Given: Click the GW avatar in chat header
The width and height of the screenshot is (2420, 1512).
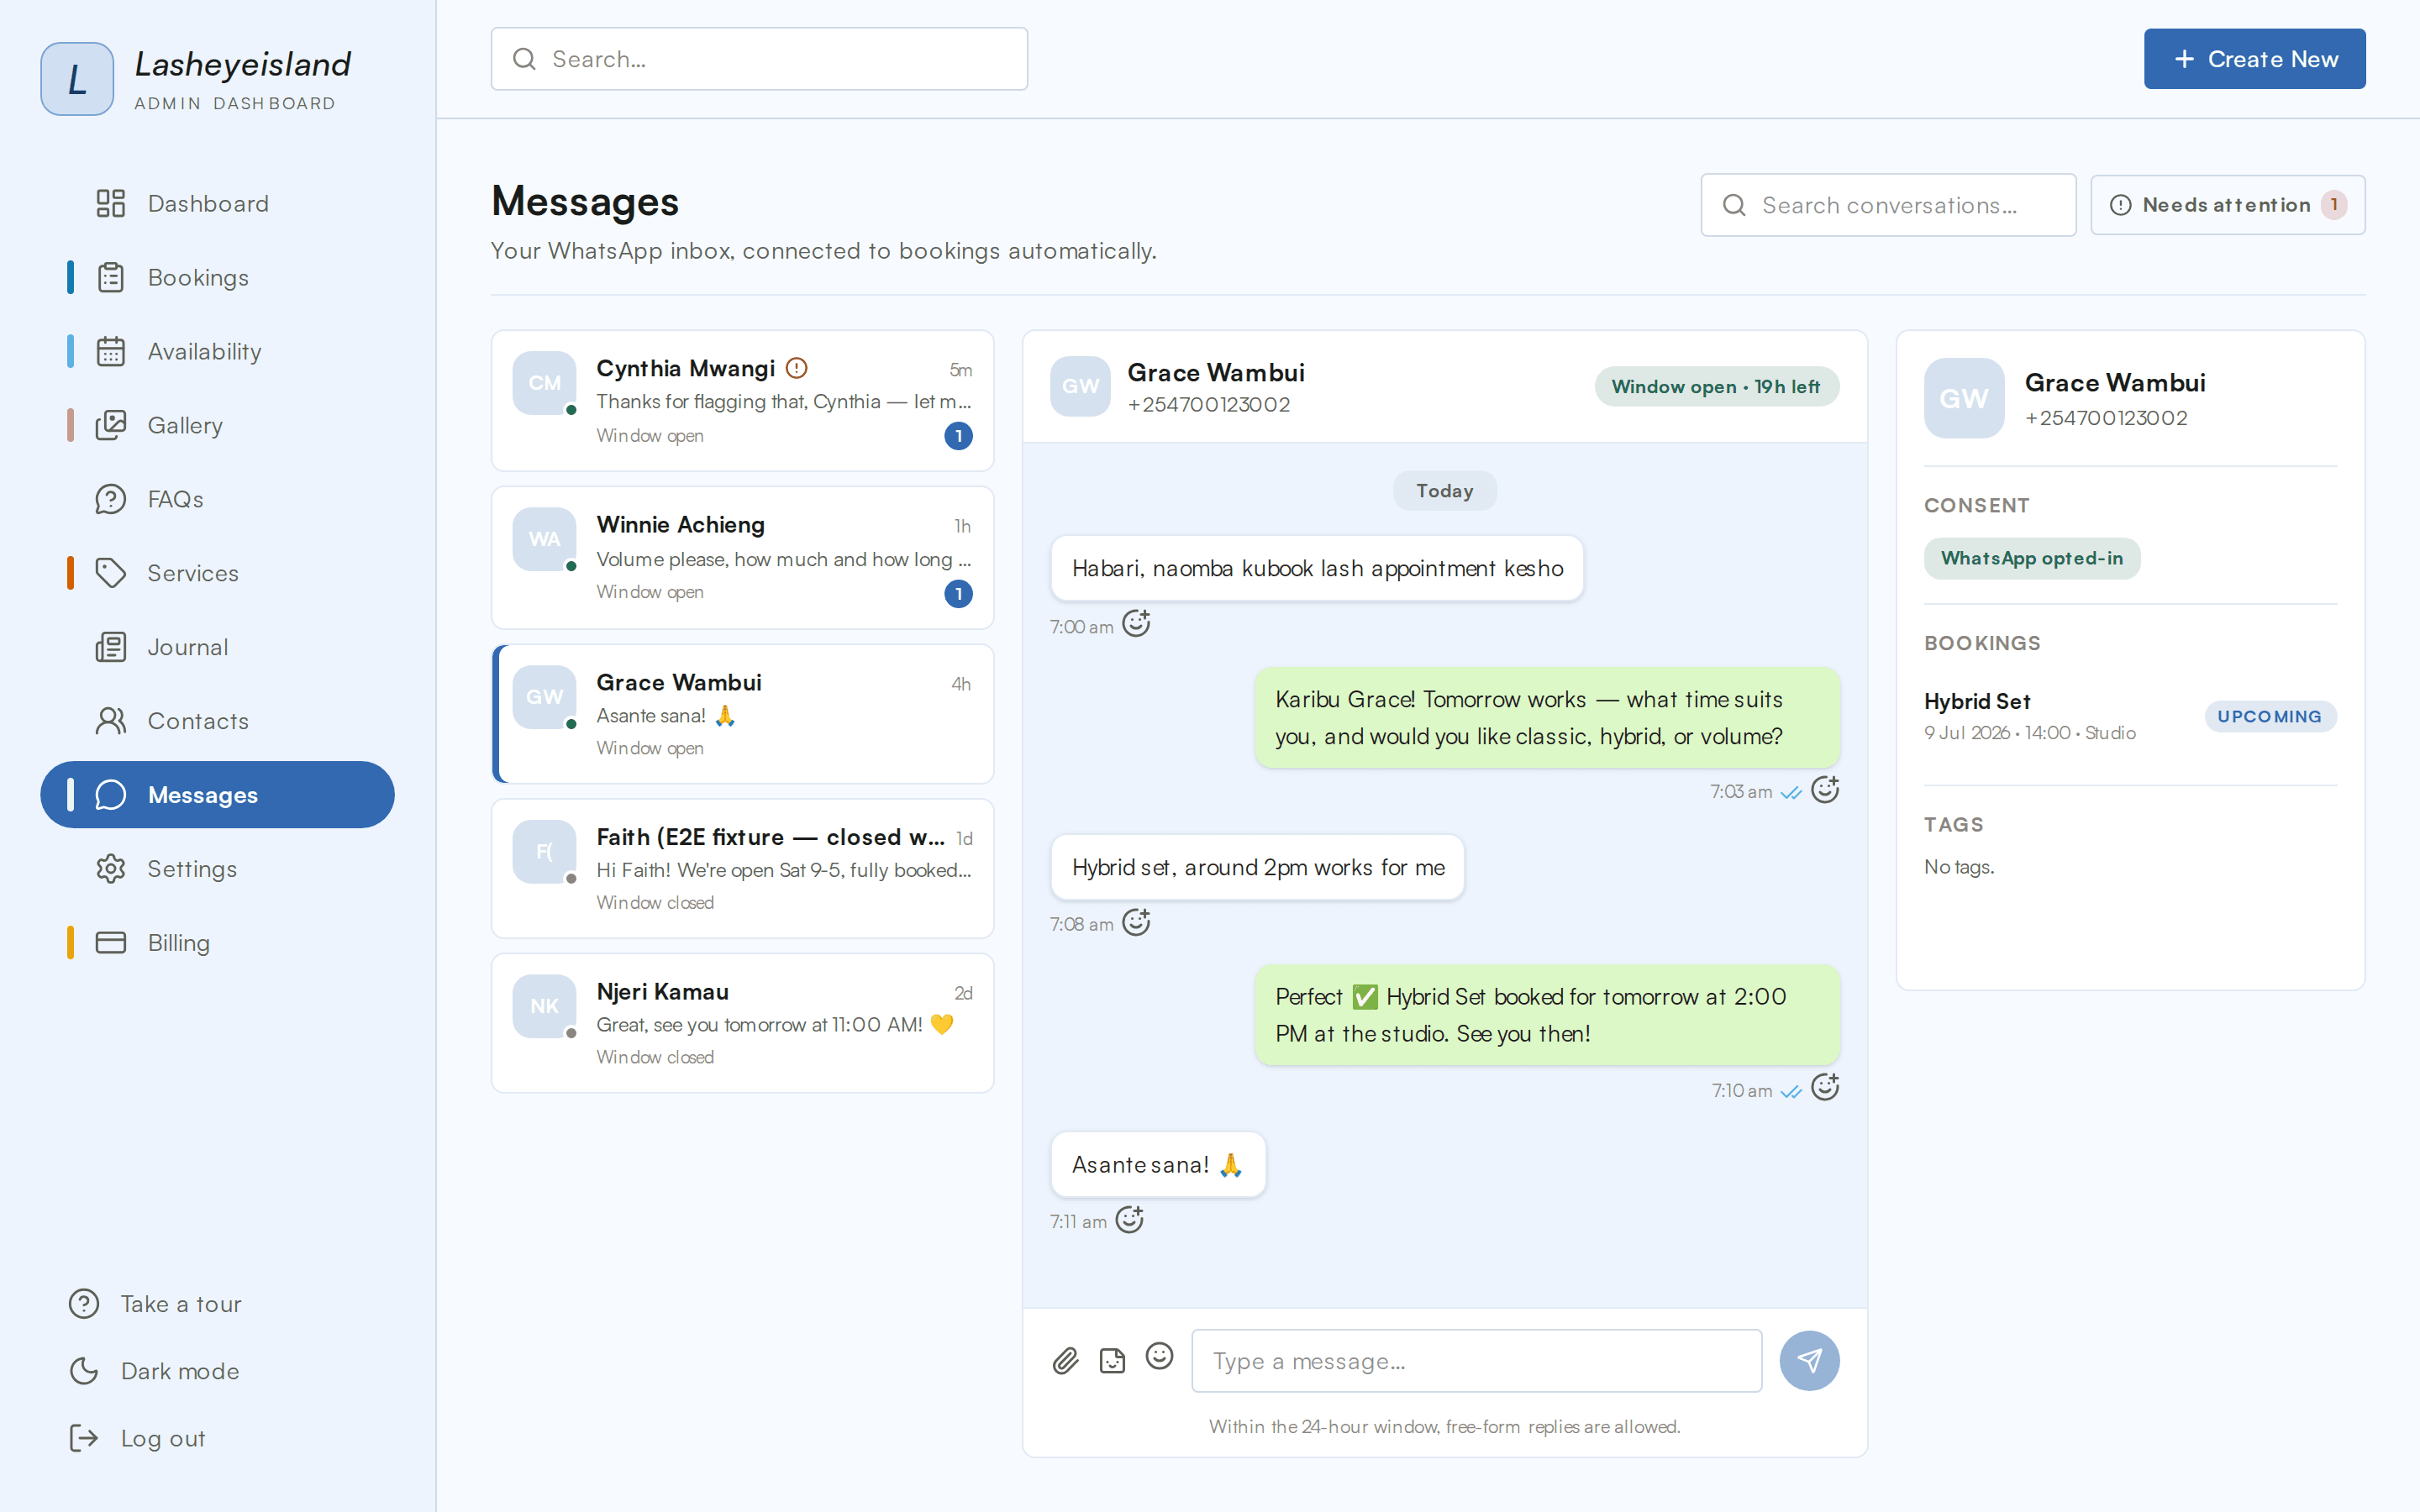Looking at the screenshot, I should (x=1080, y=386).
